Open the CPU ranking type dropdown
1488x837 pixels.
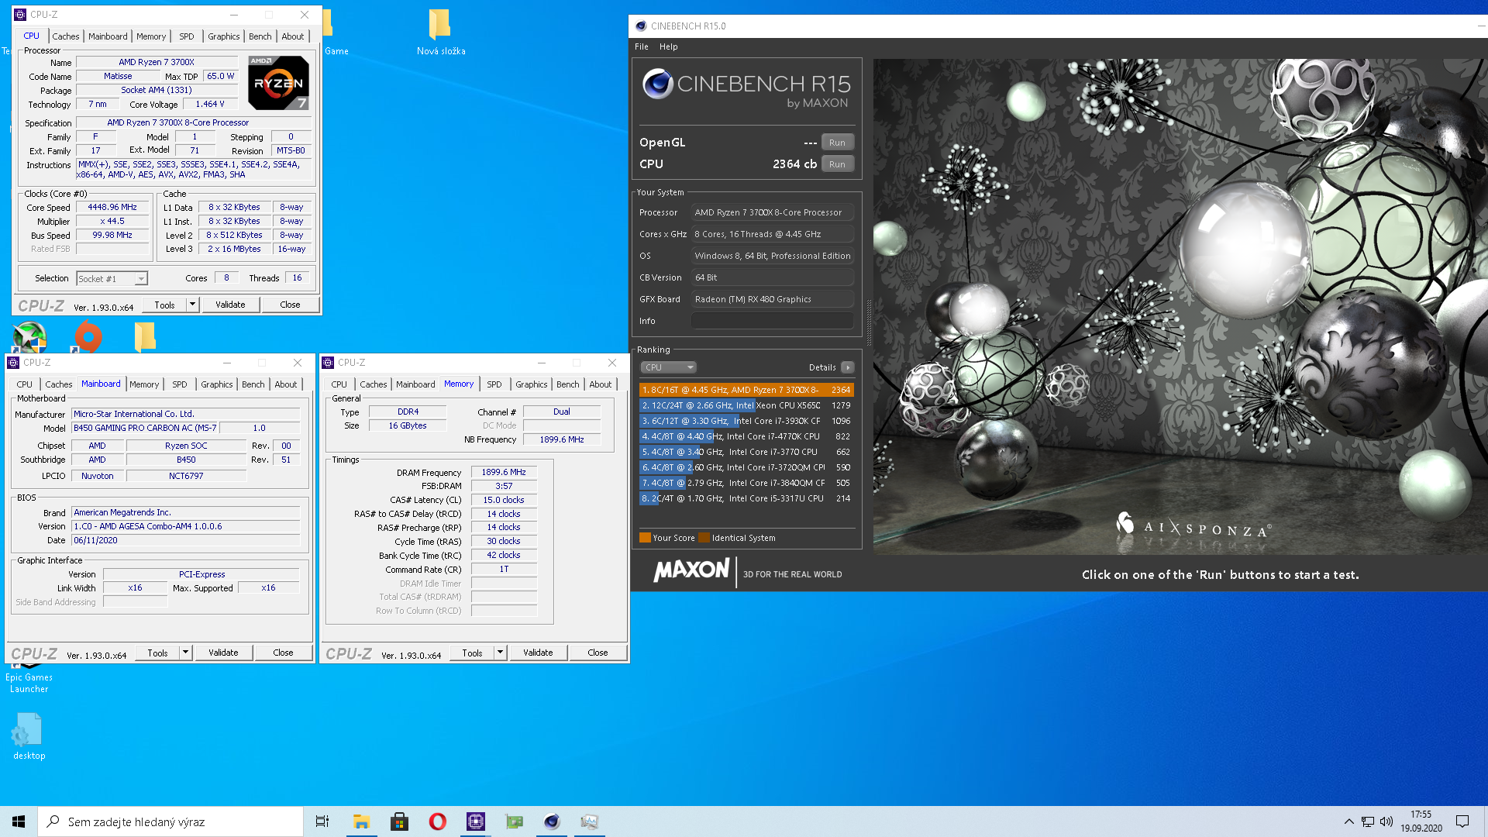[x=668, y=367]
